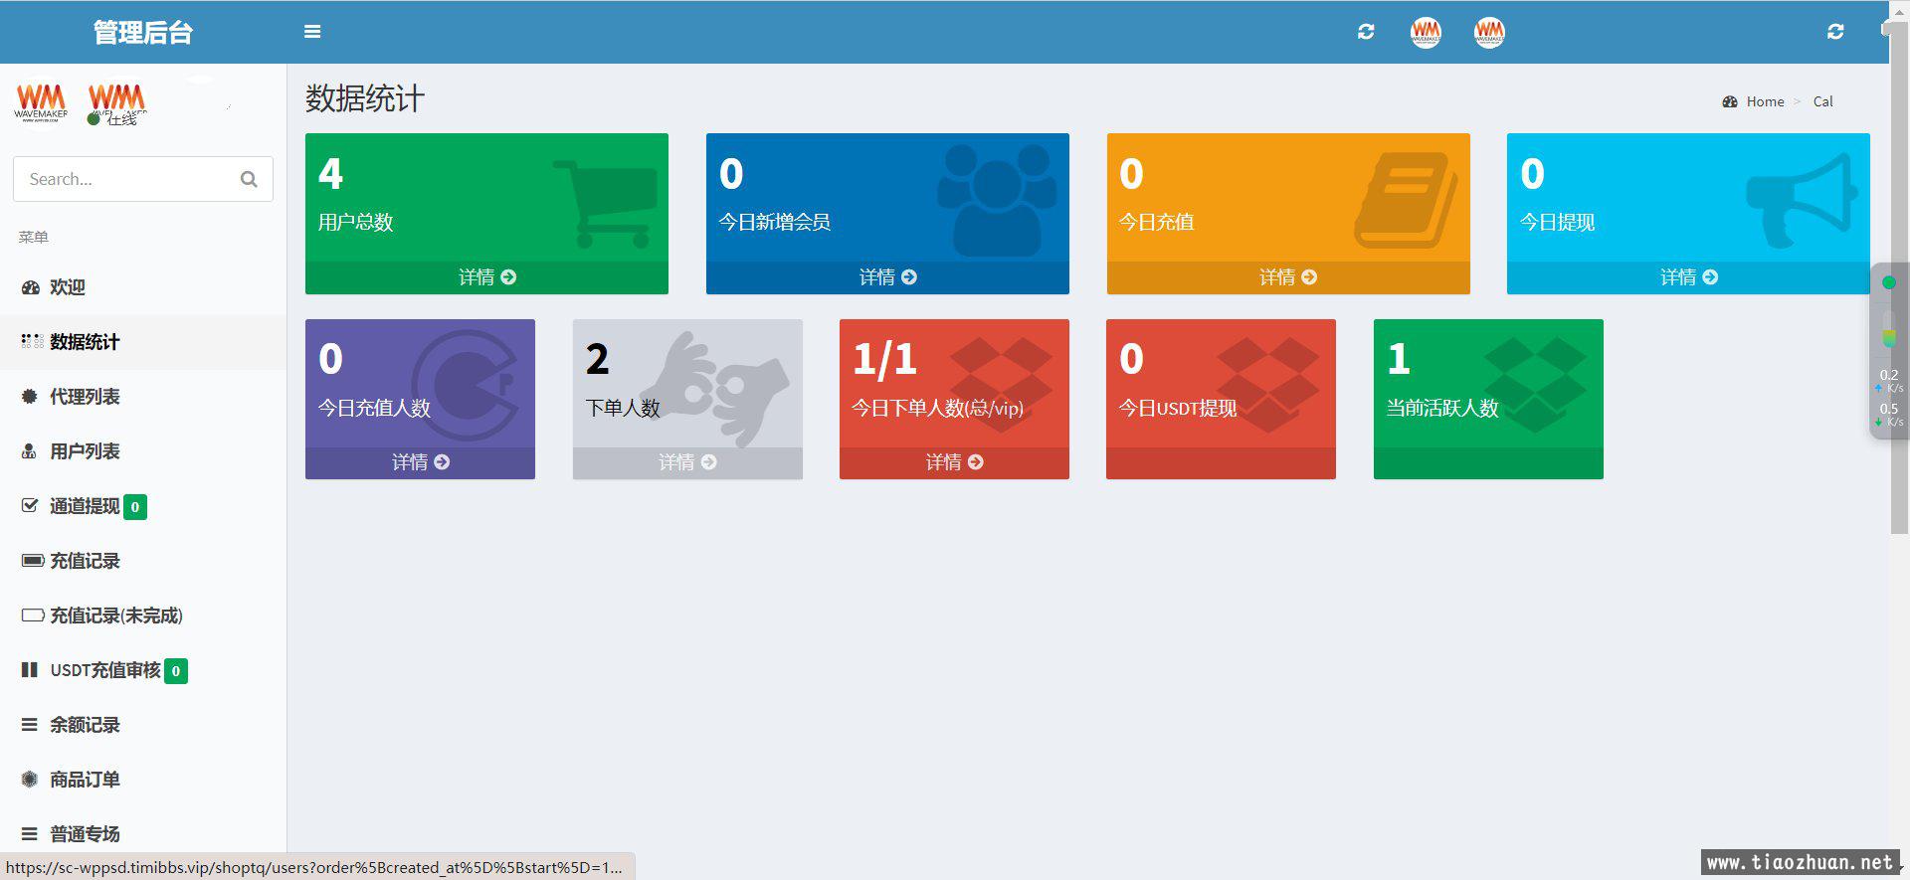Open 商品订单 menu item
Screen dimensions: 1910x880
coord(143,780)
